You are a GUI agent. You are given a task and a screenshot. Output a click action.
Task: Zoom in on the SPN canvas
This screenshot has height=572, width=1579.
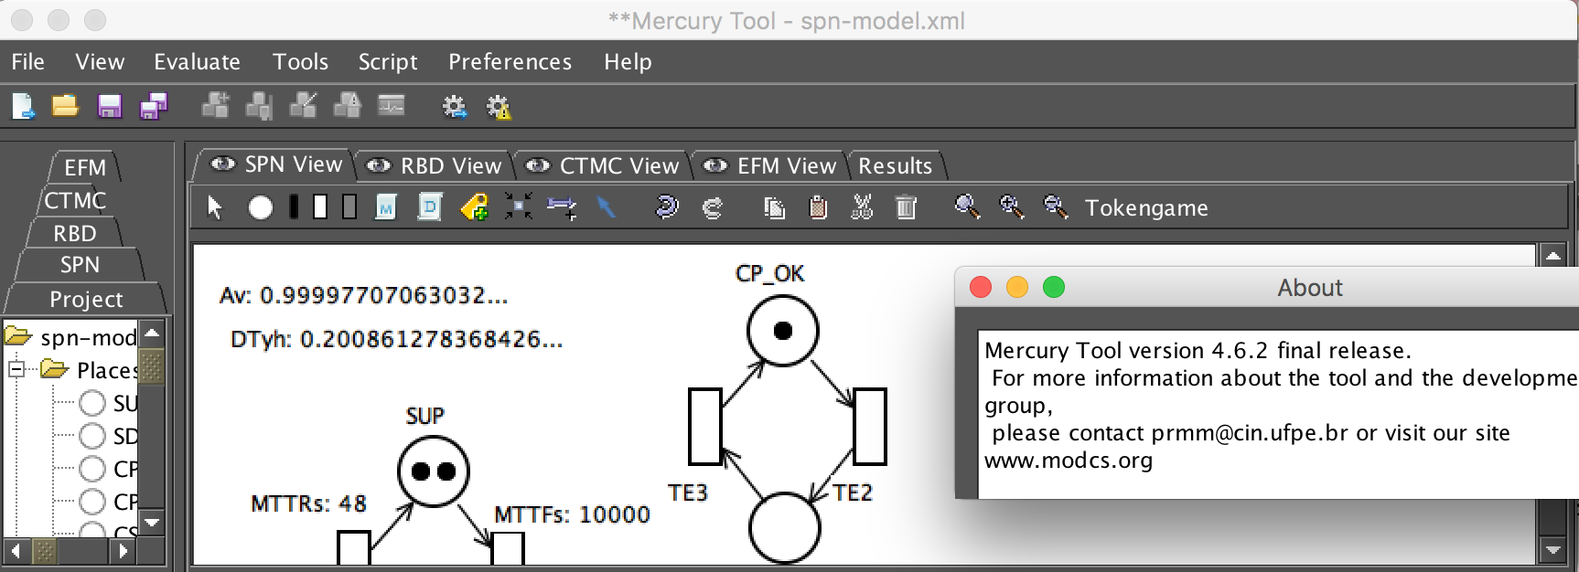1012,207
